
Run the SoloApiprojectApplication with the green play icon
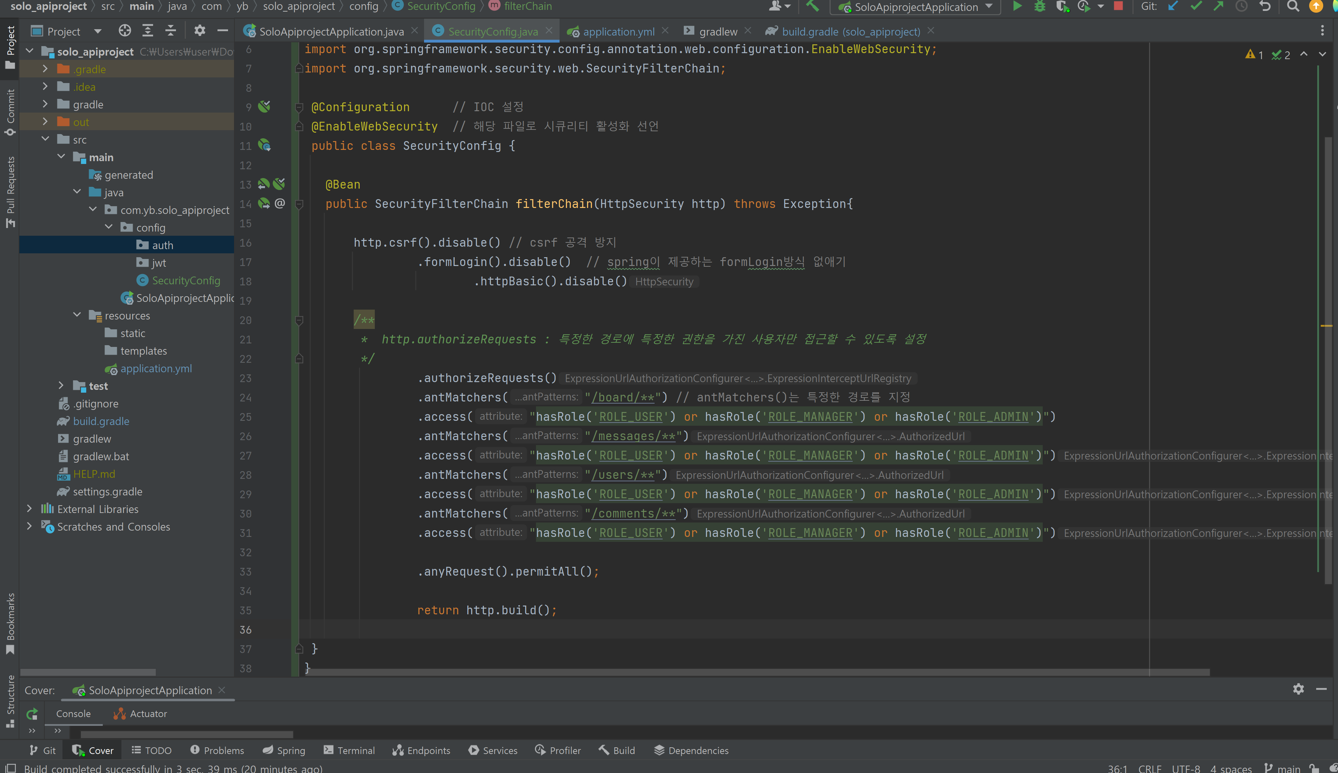pos(1017,7)
